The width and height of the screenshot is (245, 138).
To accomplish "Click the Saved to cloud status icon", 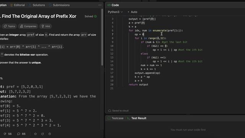I will coord(109,111).
